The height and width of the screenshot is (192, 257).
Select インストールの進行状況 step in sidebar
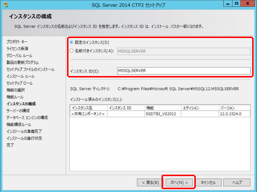pos(24,139)
